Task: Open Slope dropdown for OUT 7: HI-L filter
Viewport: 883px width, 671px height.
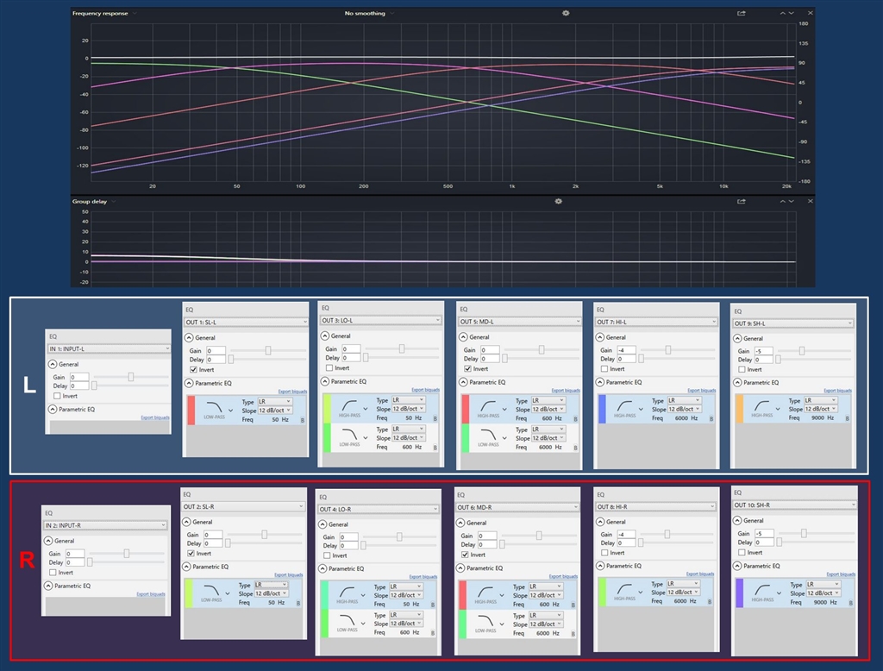Action: (685, 409)
